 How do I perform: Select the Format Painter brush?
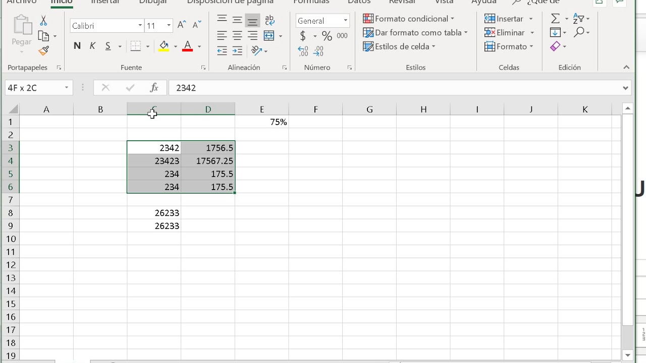pyautogui.click(x=44, y=50)
